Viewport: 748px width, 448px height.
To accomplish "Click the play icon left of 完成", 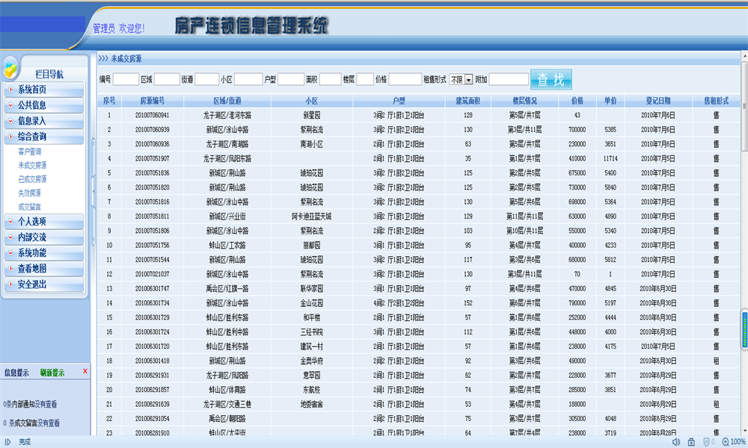I will 7,442.
